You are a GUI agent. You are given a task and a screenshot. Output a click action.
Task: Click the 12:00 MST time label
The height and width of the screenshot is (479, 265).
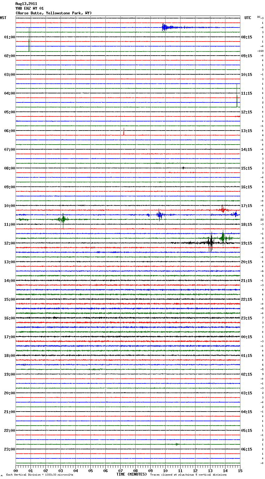[10, 243]
